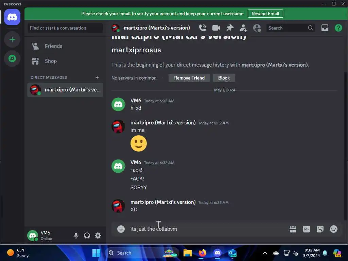Open Friends tab
Viewport: 348px width, 261px height.
65,46
